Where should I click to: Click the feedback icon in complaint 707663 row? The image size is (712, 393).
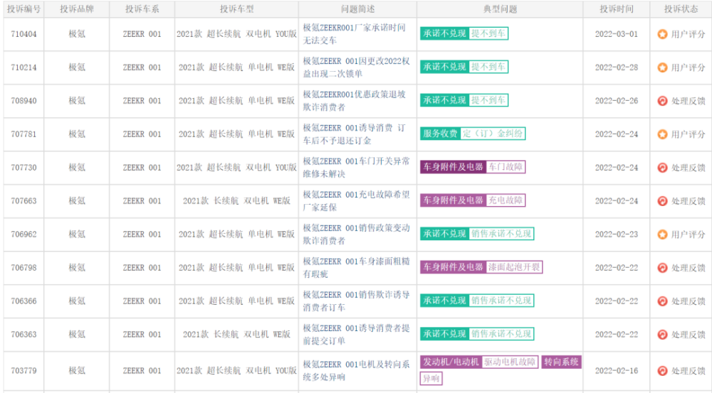[x=662, y=201]
